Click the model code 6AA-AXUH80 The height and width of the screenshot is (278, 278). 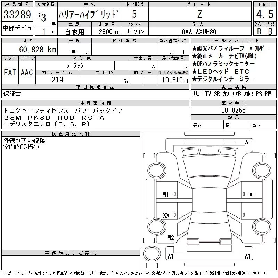pos(199,32)
